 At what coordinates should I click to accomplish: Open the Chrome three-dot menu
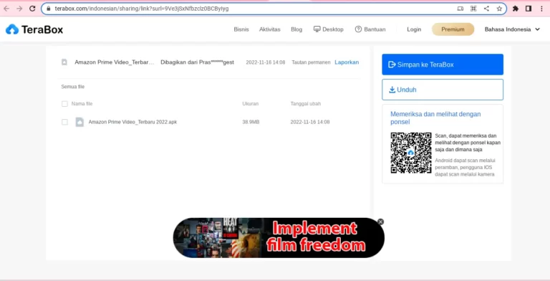(541, 9)
